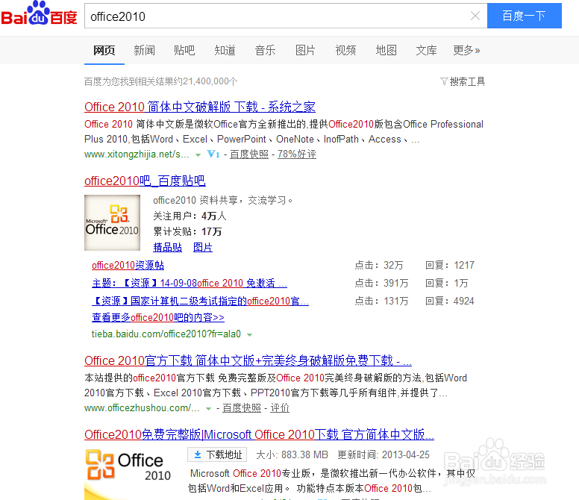The width and height of the screenshot is (579, 500).
Task: Open thread 【资源】国家计算机二级考试指定的office2010官
Action: pyautogui.click(x=200, y=301)
